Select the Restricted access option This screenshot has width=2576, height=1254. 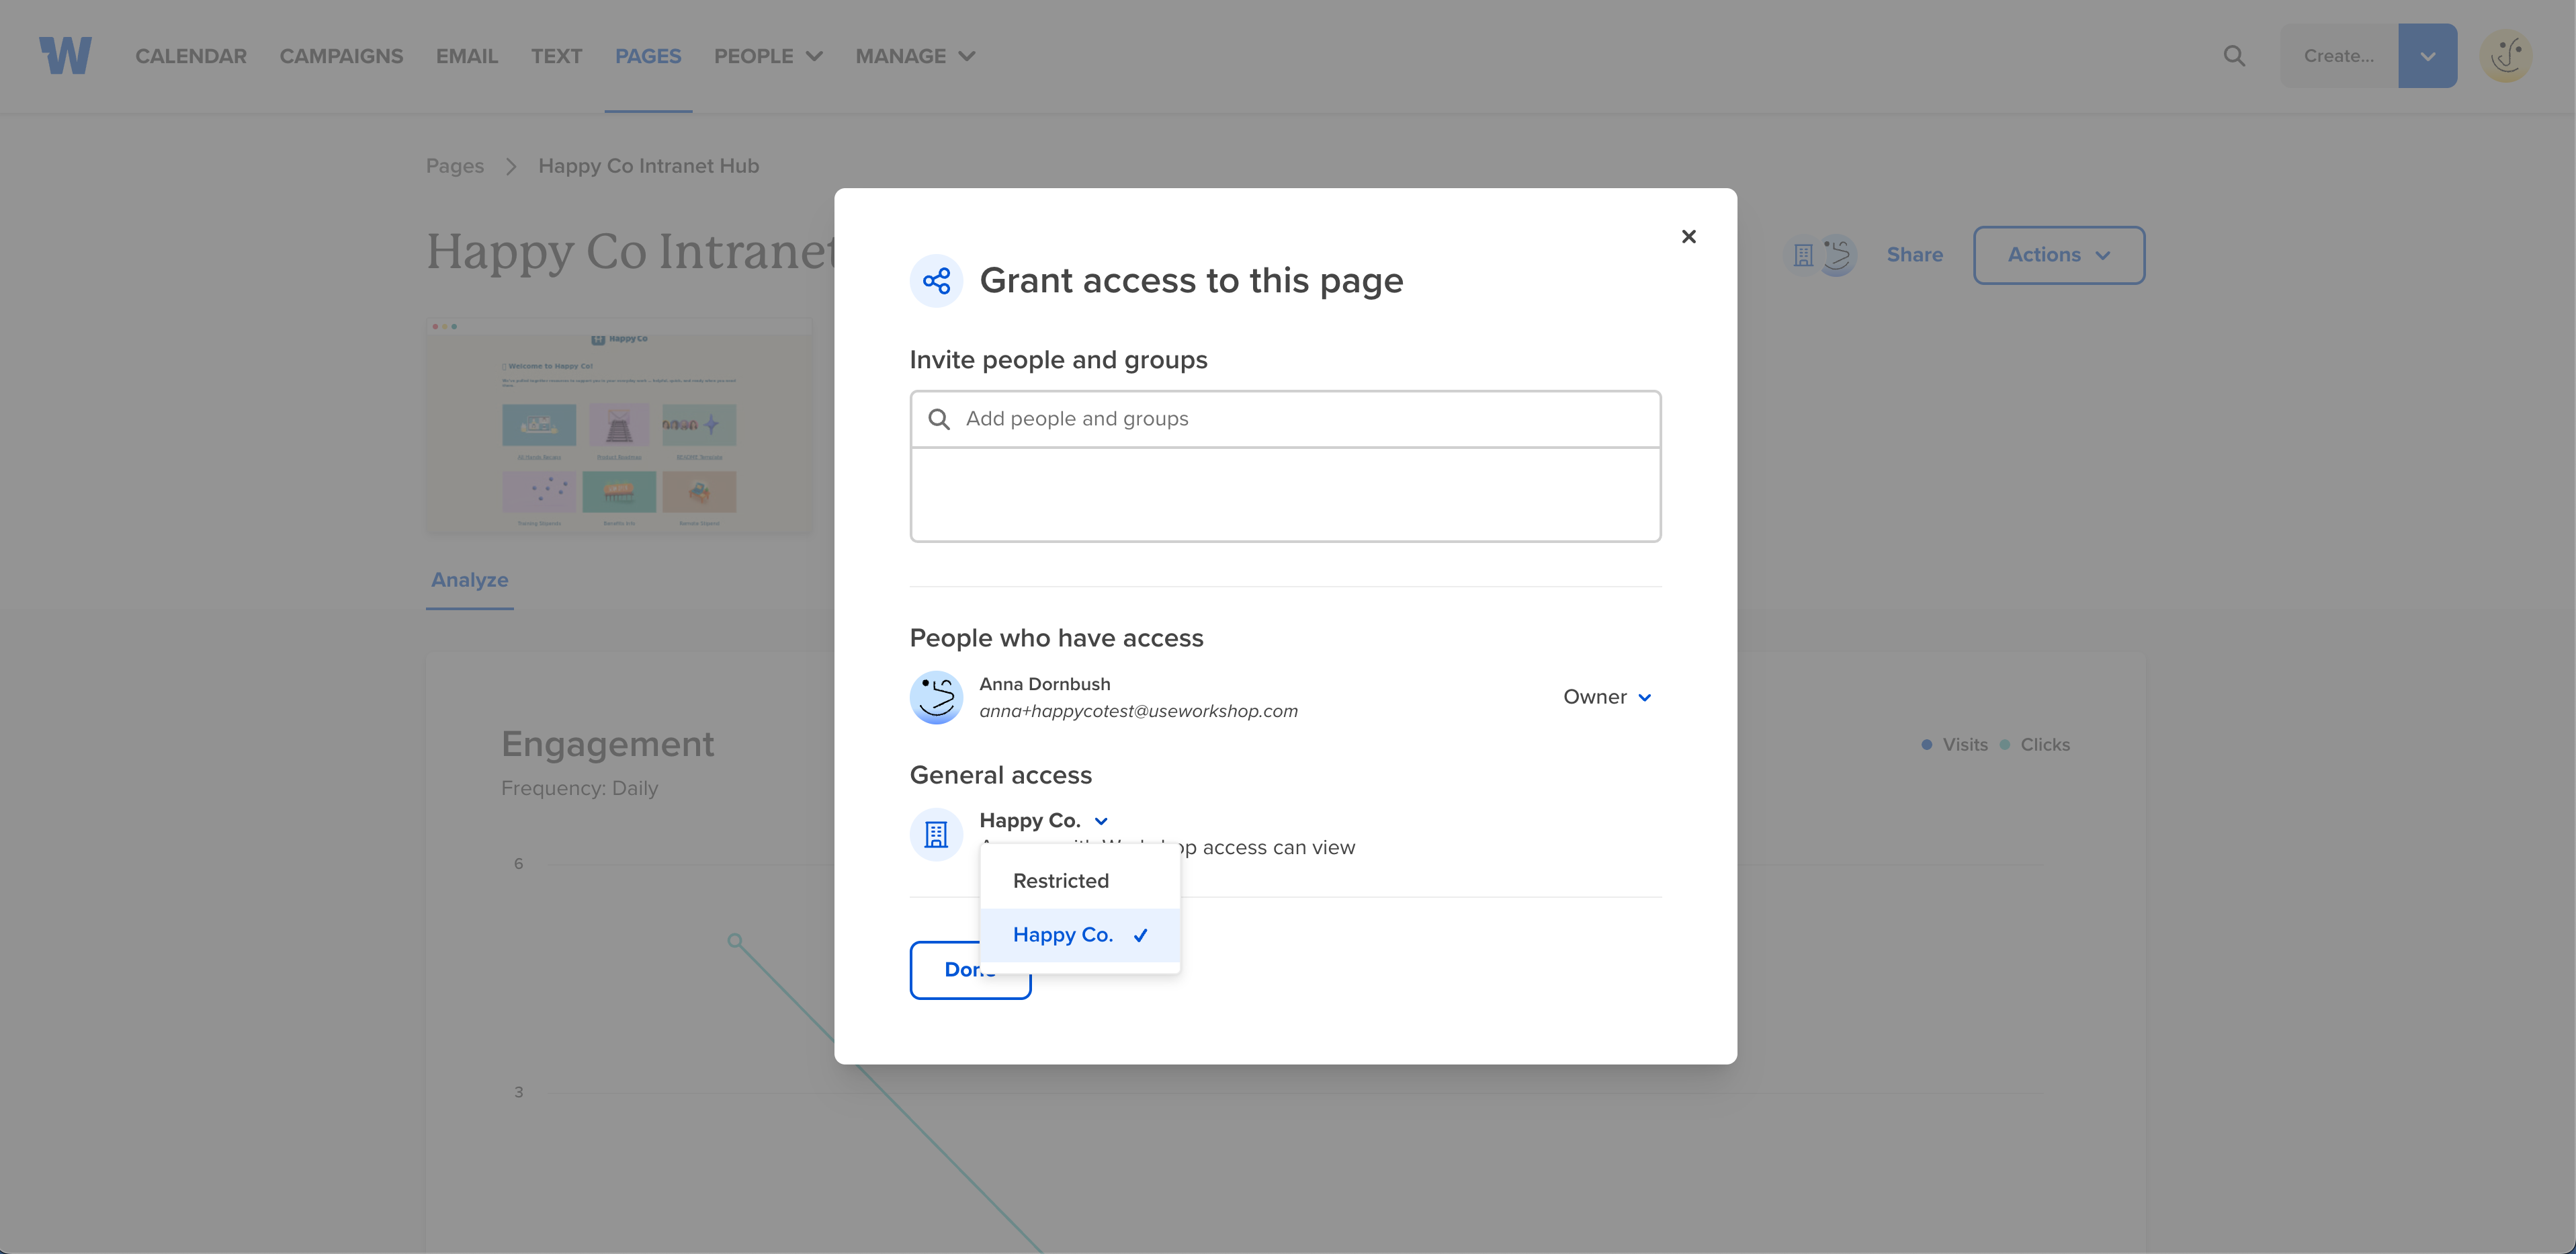(x=1080, y=881)
